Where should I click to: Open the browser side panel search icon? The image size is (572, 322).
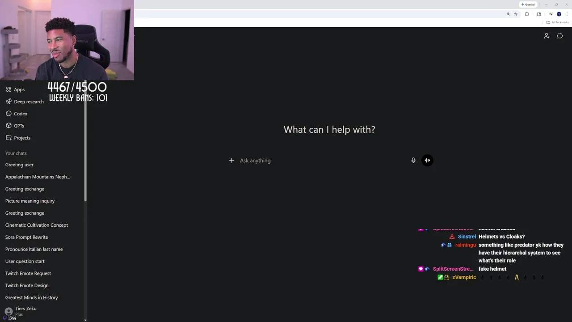pyautogui.click(x=539, y=14)
